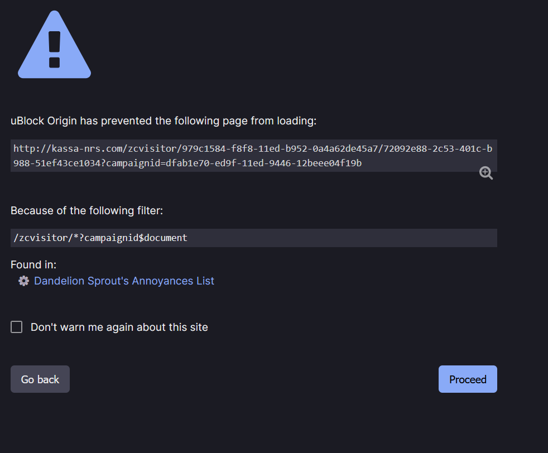Click the $document part of the filter
Image resolution: width=548 pixels, height=453 pixels.
coord(164,238)
